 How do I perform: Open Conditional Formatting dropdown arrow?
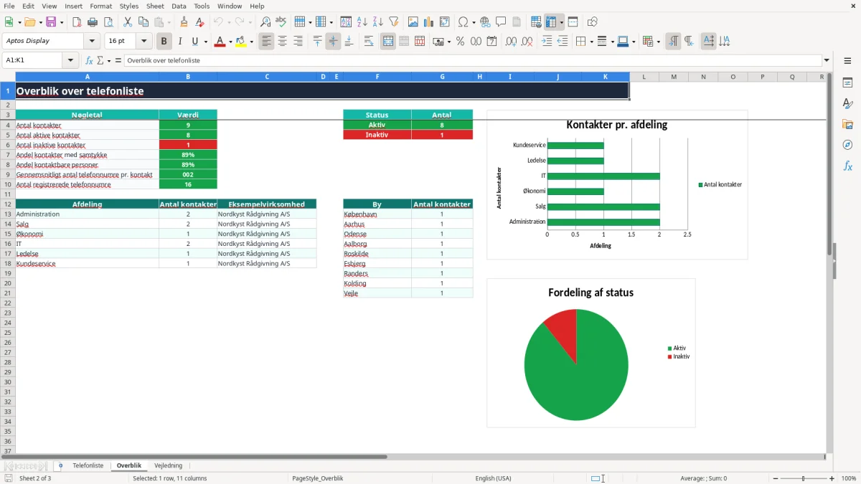tap(658, 42)
